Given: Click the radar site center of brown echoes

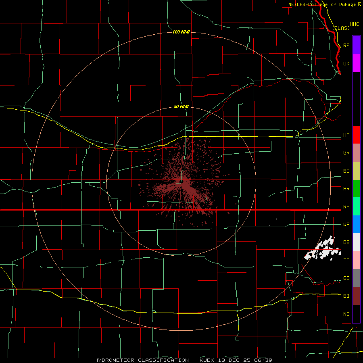Looking at the screenshot, I should (181, 181).
